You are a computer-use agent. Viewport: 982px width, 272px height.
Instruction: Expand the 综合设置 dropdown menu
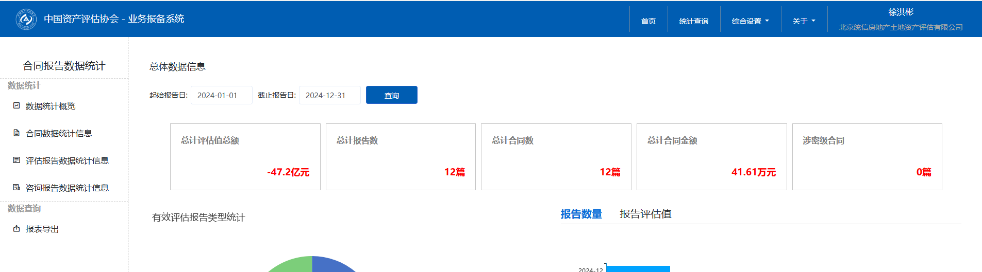point(750,21)
